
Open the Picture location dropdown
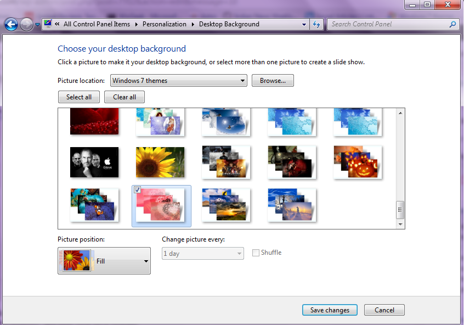(x=179, y=81)
